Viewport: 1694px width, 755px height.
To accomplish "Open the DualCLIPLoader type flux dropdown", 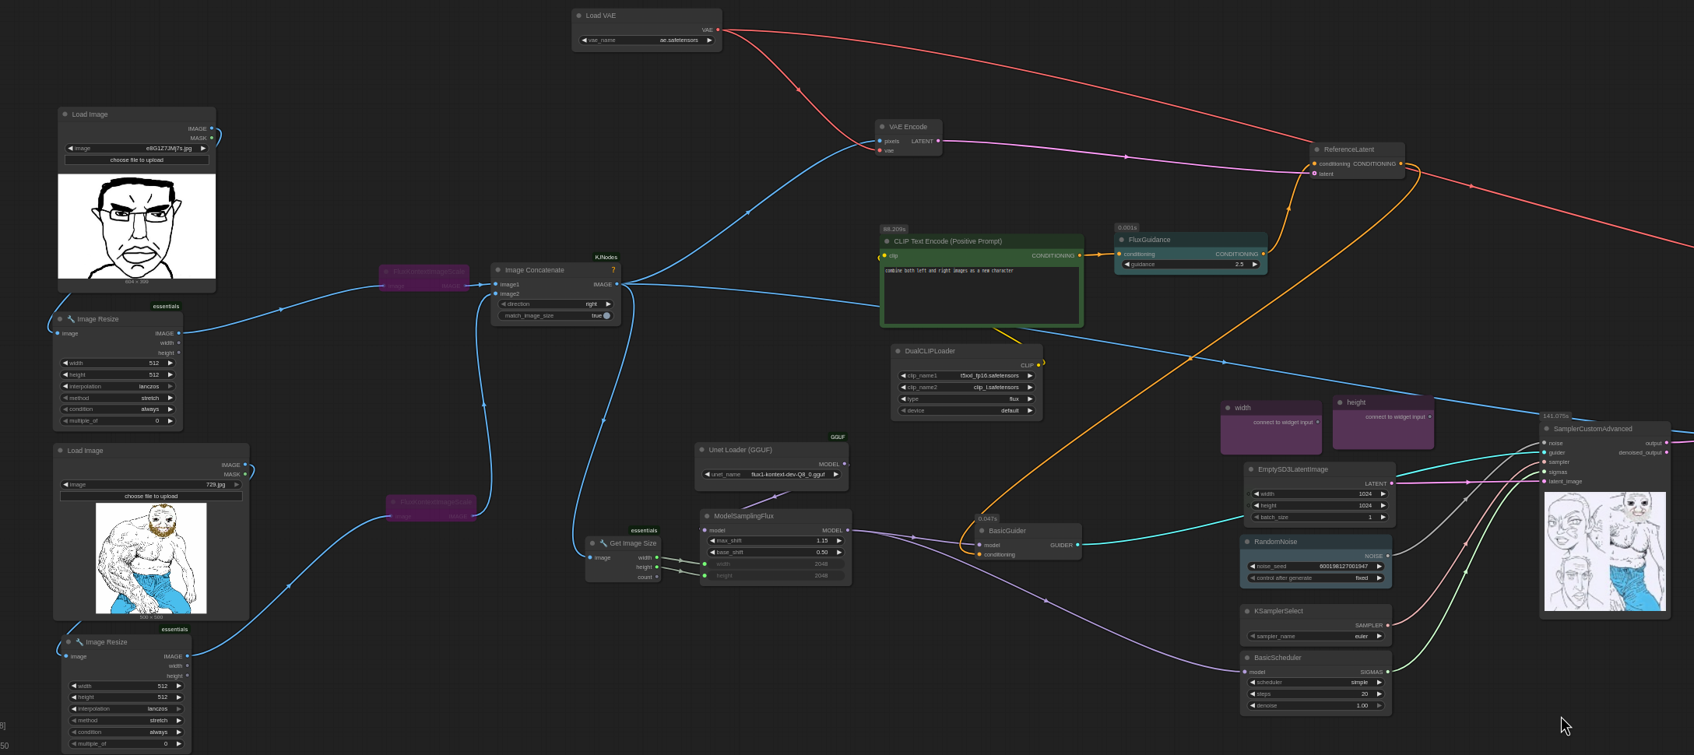I will (x=967, y=399).
